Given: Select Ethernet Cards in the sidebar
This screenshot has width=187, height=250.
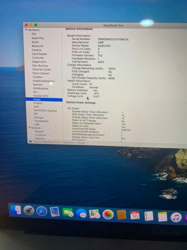Looking at the screenshot, I should 41,69.
